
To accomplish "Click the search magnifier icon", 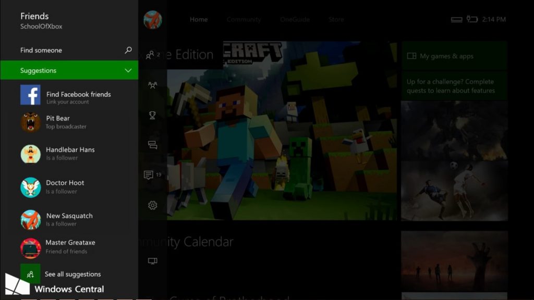I will coord(128,50).
